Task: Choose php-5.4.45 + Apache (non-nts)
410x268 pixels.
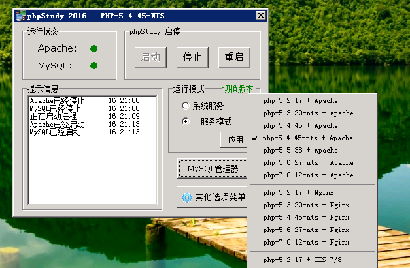Action: [313, 126]
